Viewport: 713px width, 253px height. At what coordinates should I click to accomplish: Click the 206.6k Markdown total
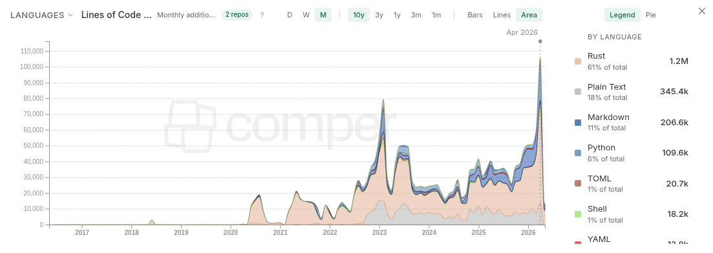point(674,122)
